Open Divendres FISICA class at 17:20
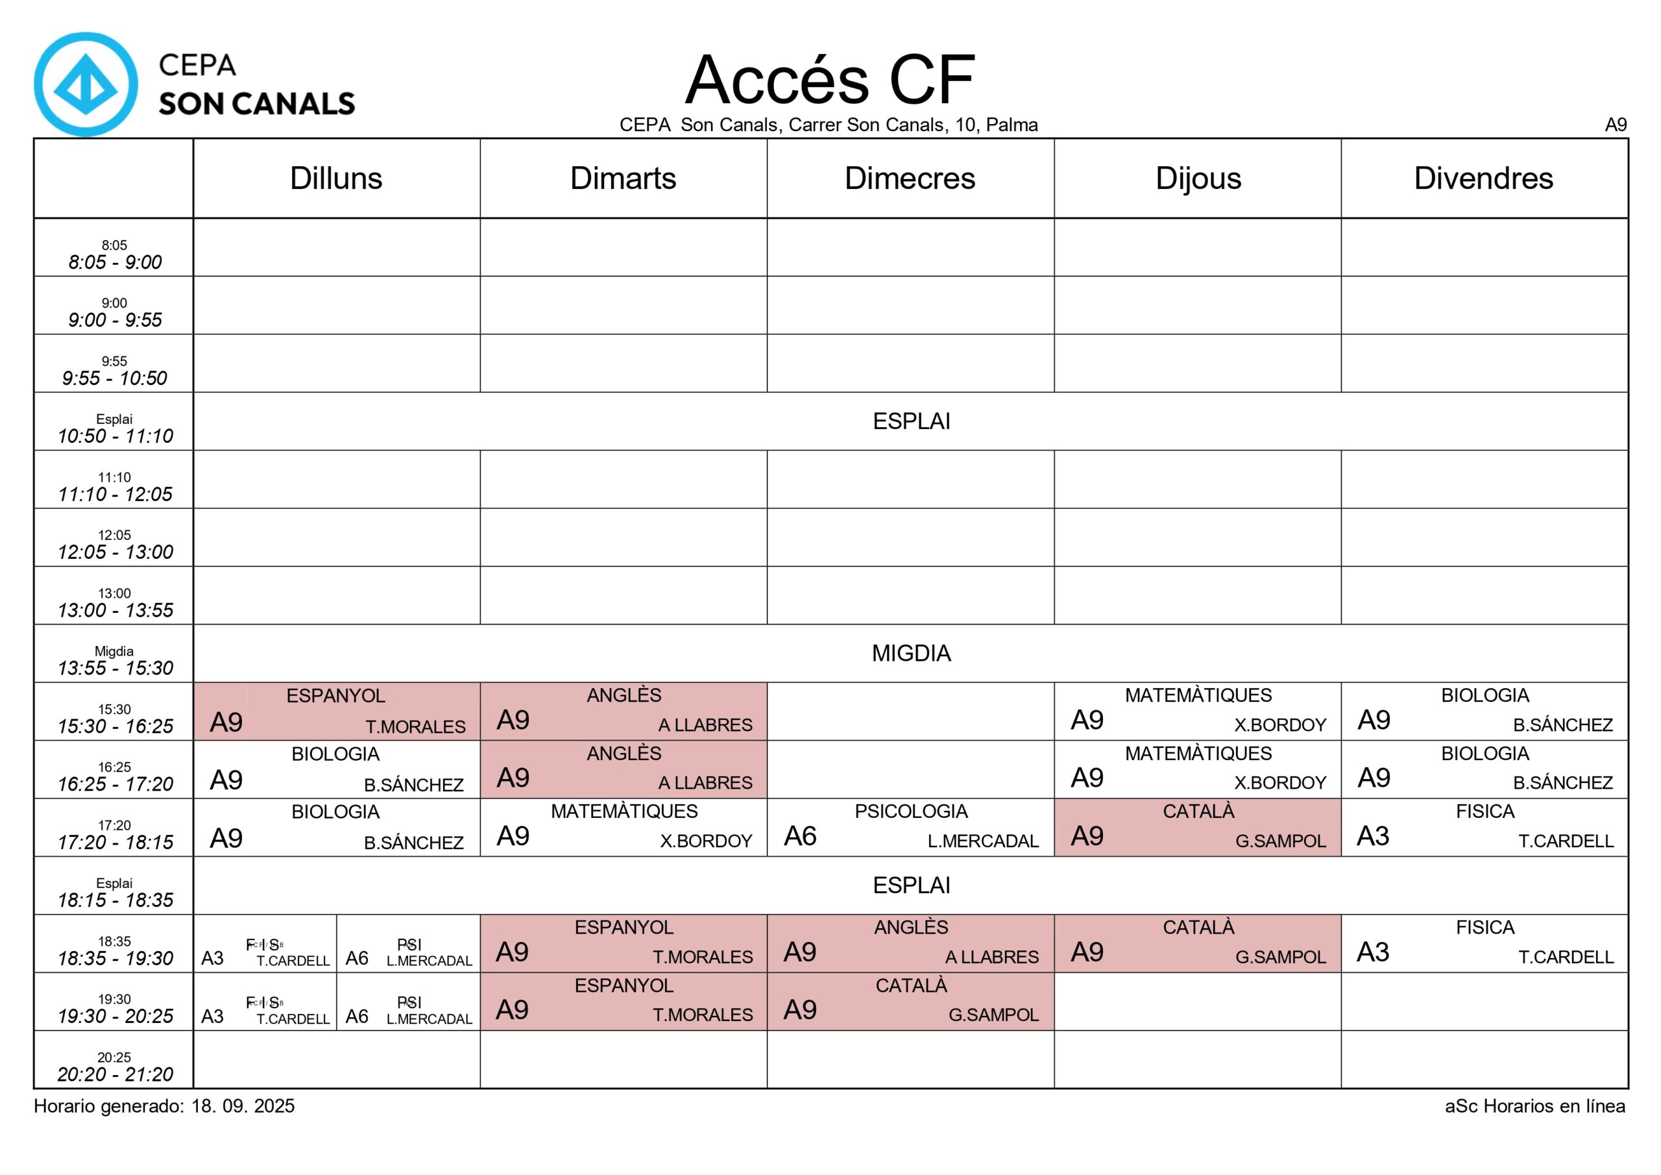The image size is (1661, 1175). tap(1485, 827)
